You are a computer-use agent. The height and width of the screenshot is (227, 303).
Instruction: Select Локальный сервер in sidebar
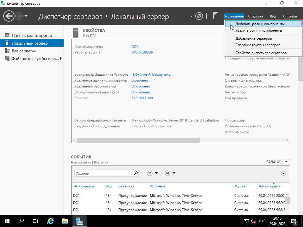click(x=32, y=43)
